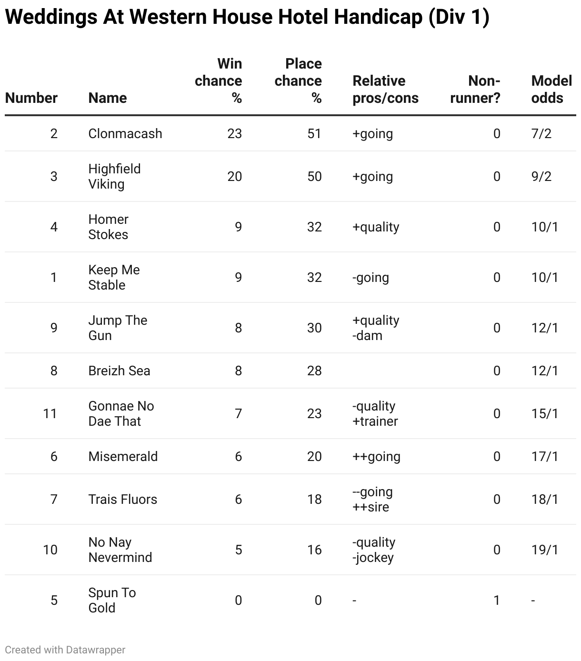581x661 pixels.
Task: Select the No Nay Nevermind entry
Action: (x=120, y=550)
